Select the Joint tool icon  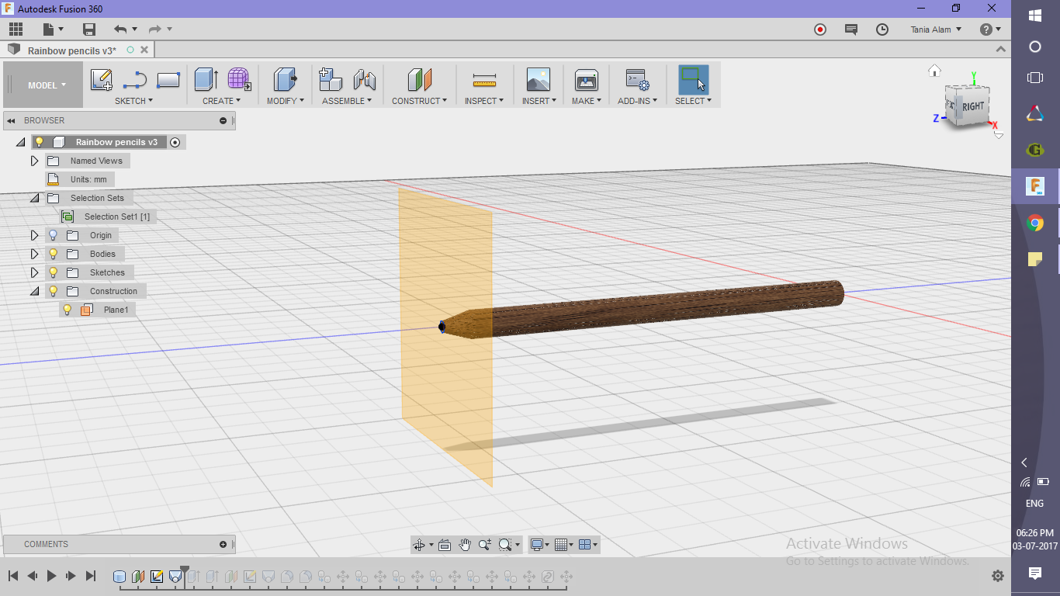click(x=364, y=80)
